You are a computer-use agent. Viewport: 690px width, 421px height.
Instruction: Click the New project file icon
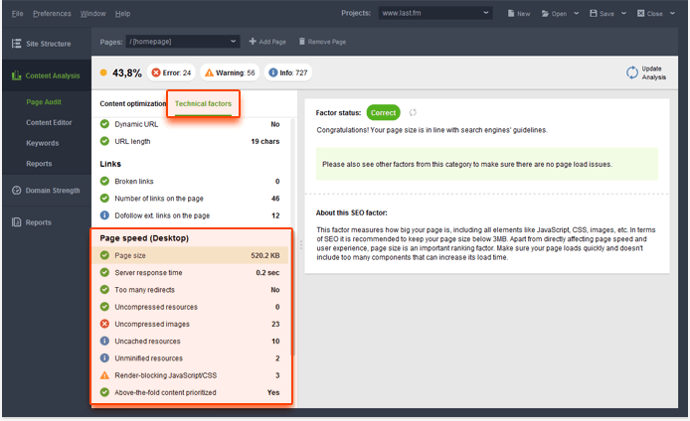coord(511,14)
